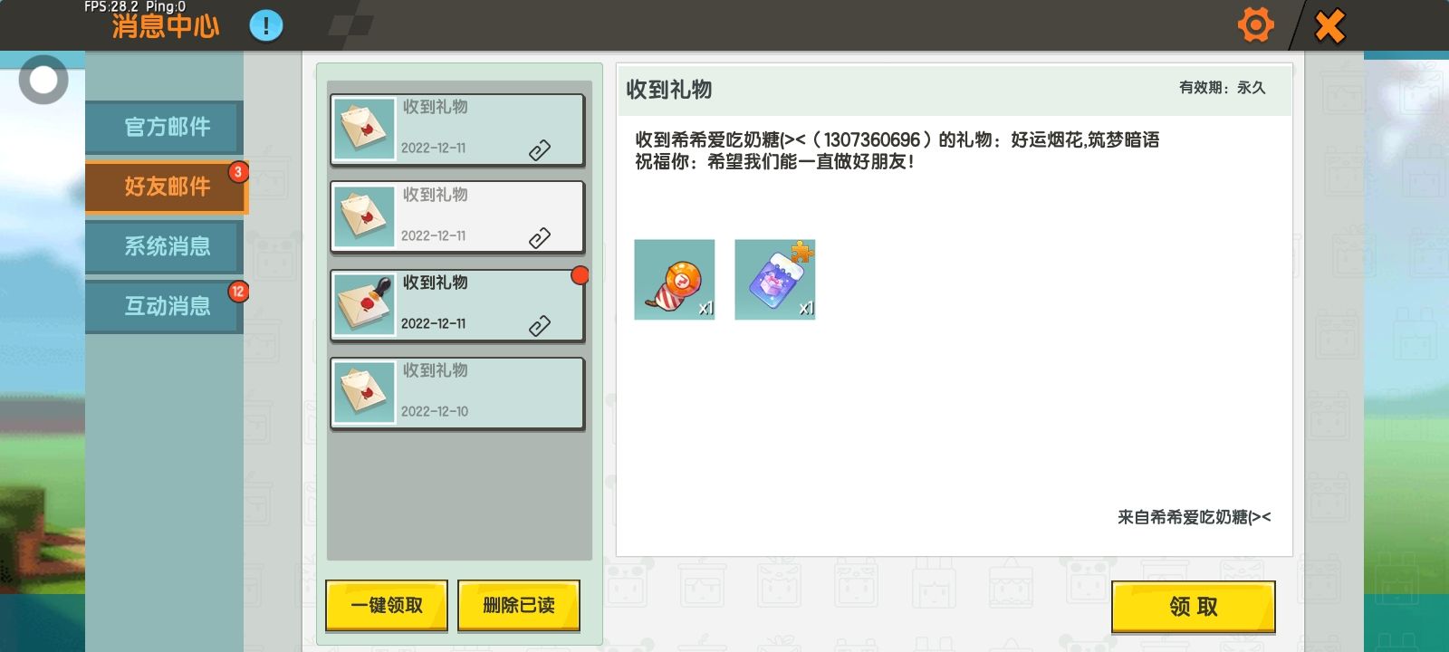Screen dimensions: 1449x652
Task: Open the first 收到礼物 mail in the list
Action: pyautogui.click(x=457, y=129)
